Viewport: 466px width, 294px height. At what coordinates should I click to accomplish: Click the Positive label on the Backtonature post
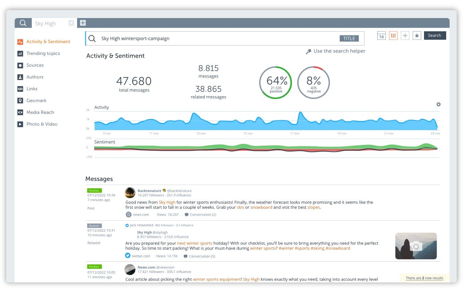(x=94, y=191)
